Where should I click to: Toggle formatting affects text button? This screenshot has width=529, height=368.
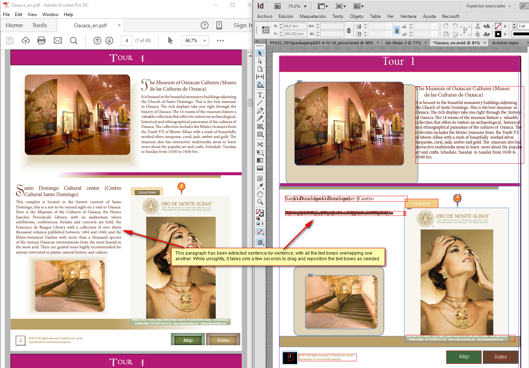[263, 224]
